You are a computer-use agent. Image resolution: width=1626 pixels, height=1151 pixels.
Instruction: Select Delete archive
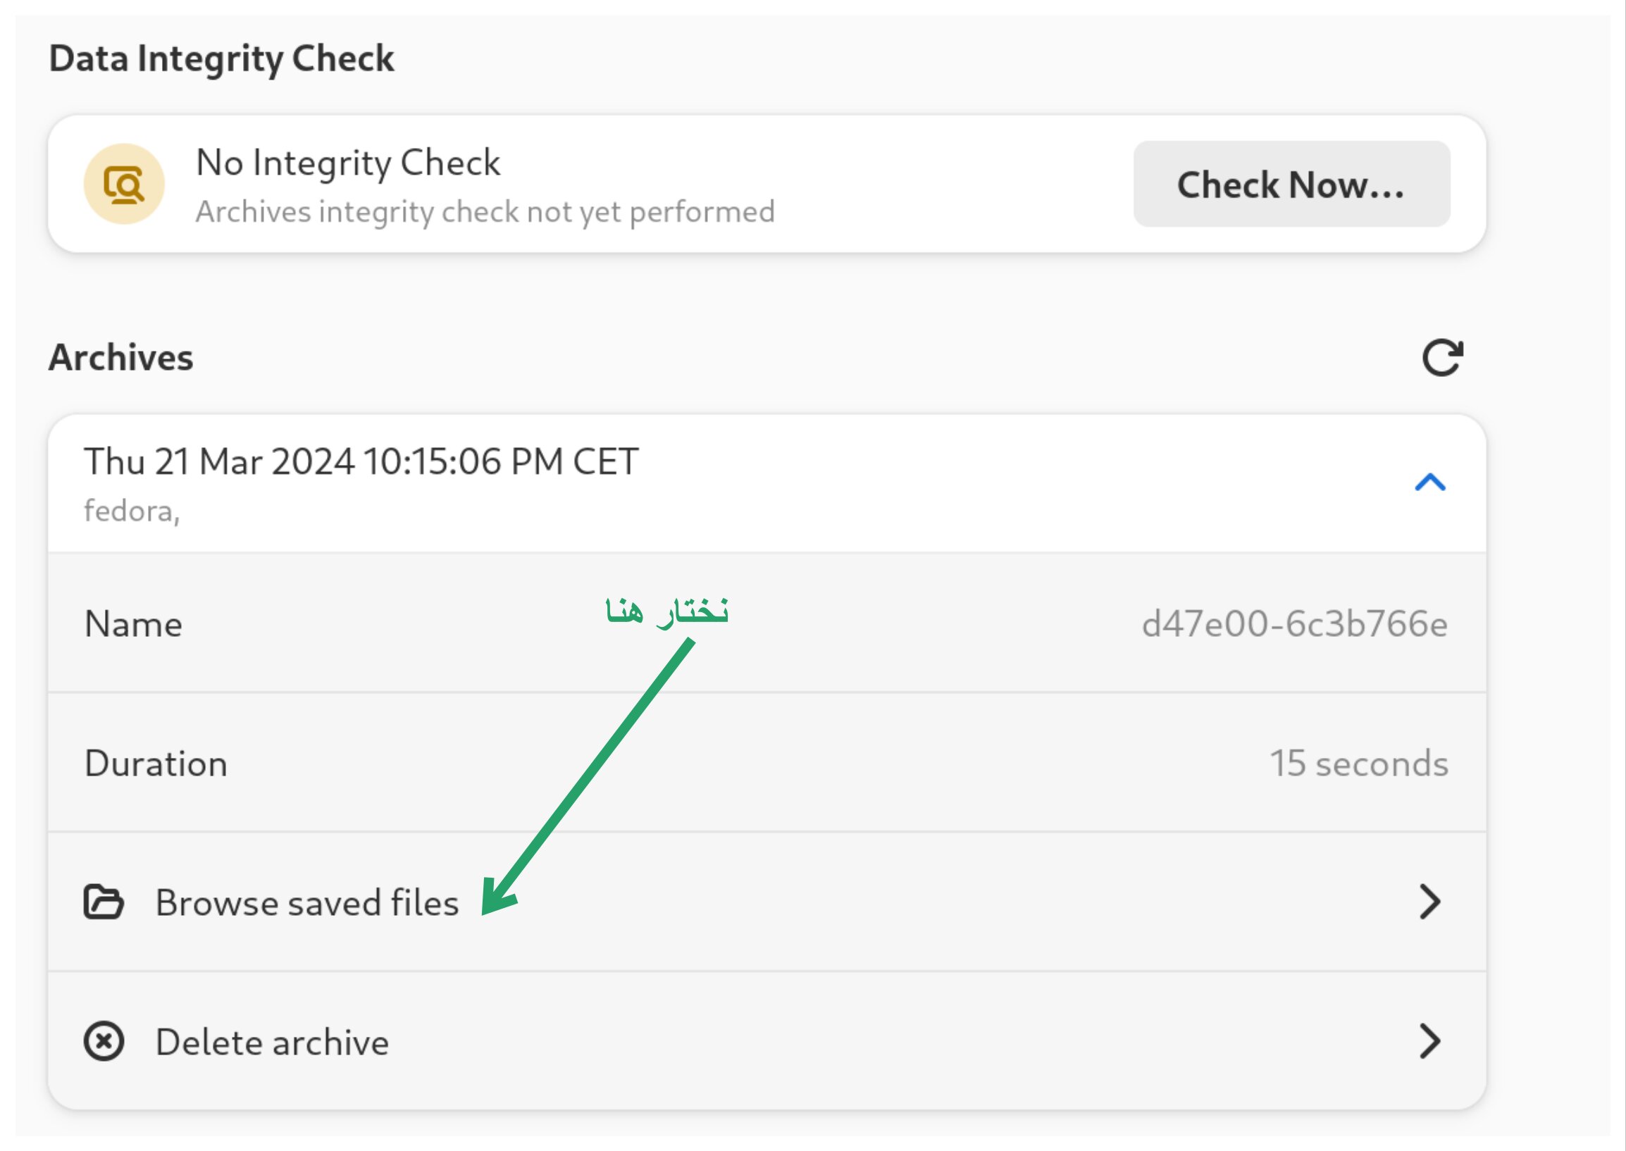(272, 1043)
